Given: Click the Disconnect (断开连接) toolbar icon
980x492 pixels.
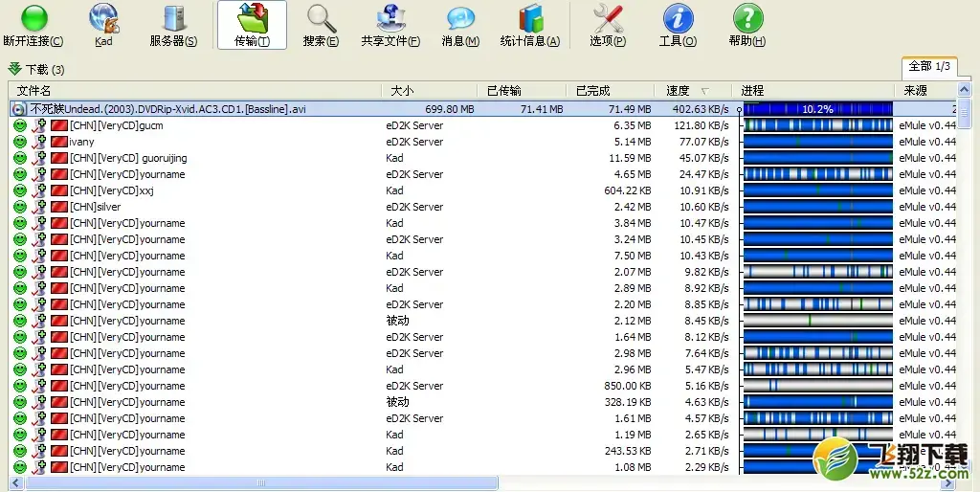Looking at the screenshot, I should [x=33, y=25].
